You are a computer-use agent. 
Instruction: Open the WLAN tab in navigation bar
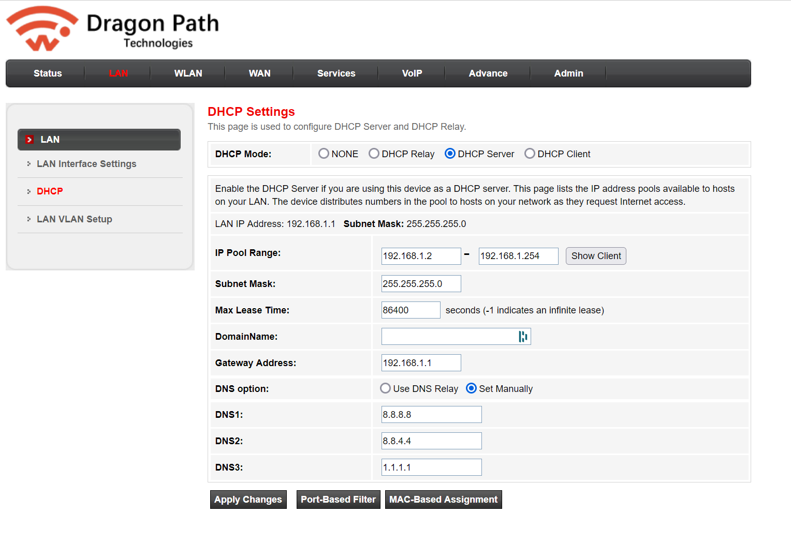pos(188,73)
